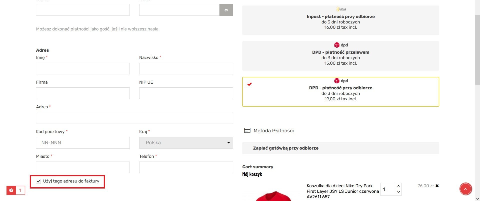Click the red scroll-to-top arrow button
The image size is (480, 201).
click(465, 189)
